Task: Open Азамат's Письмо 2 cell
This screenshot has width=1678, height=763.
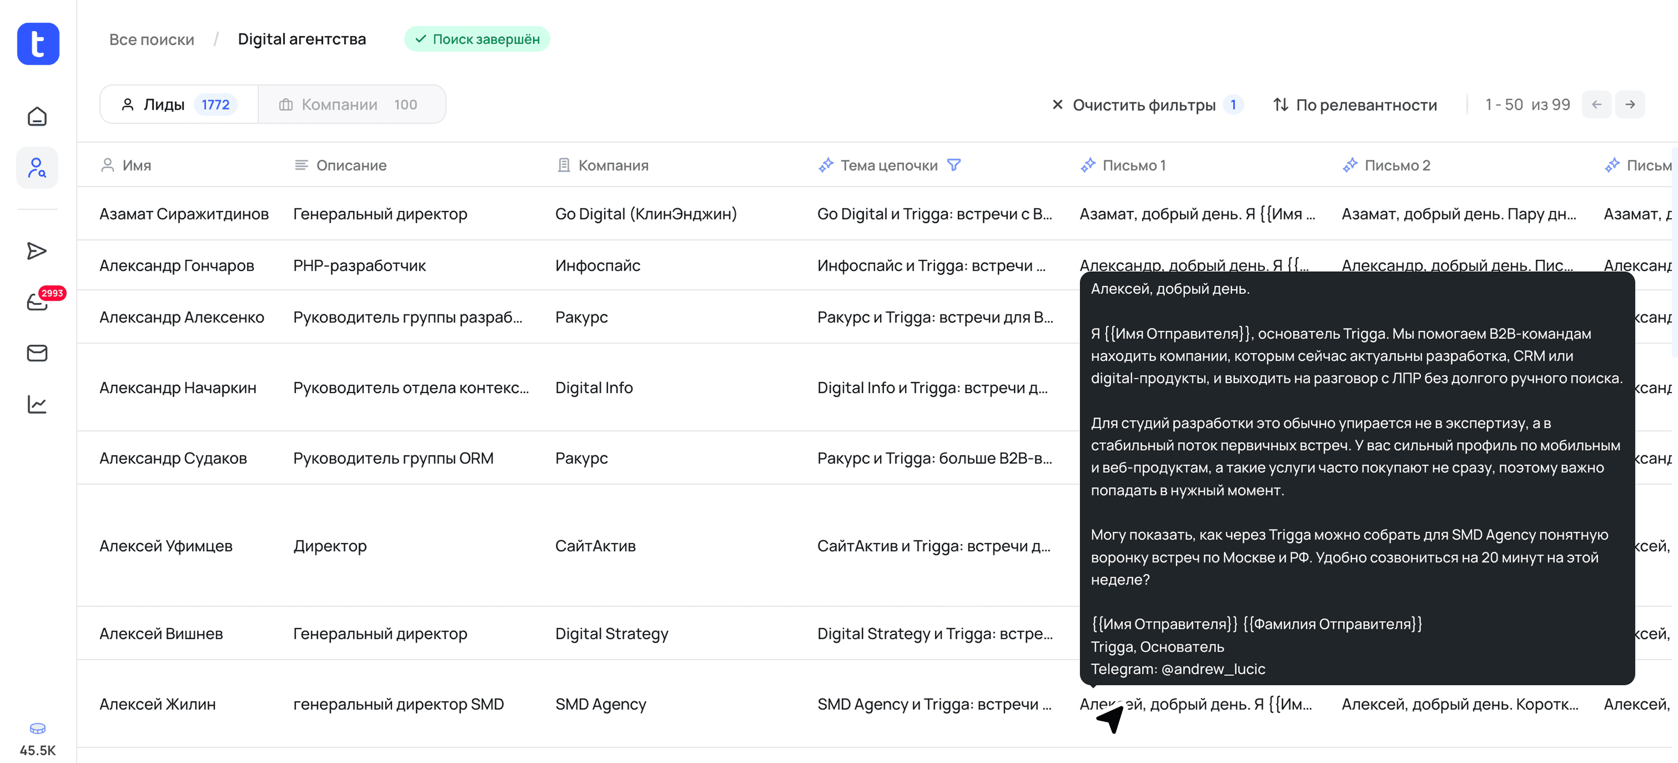Action: pyautogui.click(x=1459, y=214)
